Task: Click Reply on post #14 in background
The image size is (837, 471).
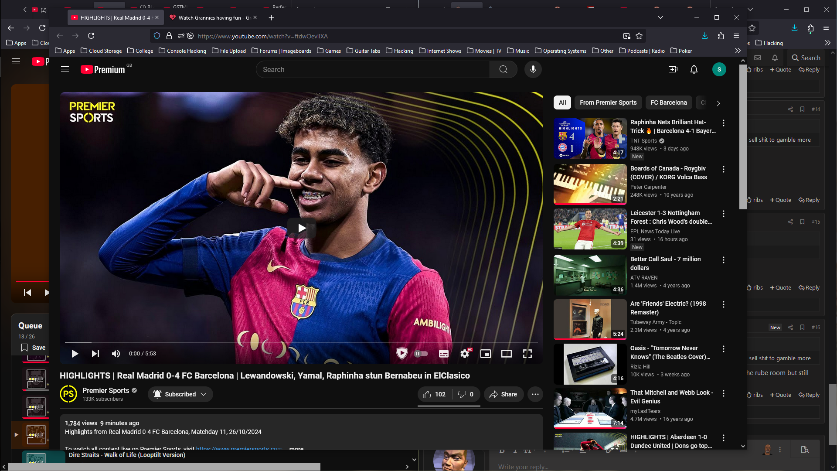Action: tap(809, 200)
